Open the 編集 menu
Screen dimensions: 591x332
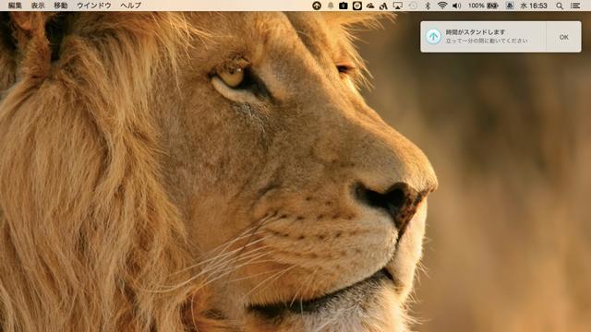[x=15, y=6]
